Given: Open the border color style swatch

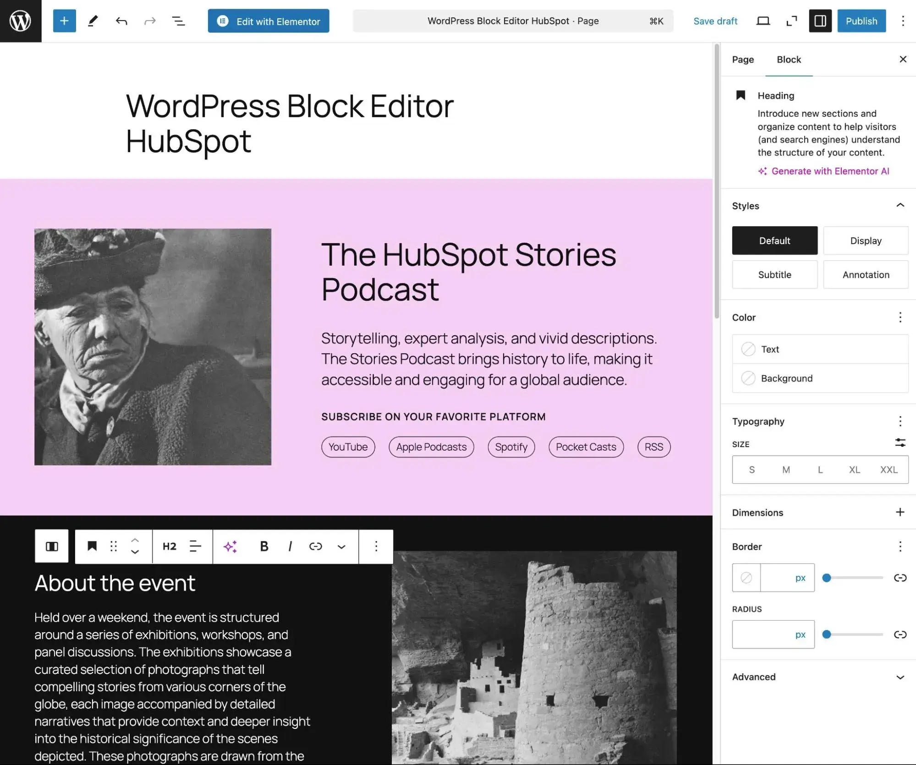Looking at the screenshot, I should tap(746, 578).
